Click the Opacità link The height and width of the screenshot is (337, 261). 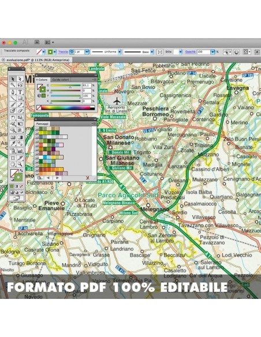(x=191, y=52)
